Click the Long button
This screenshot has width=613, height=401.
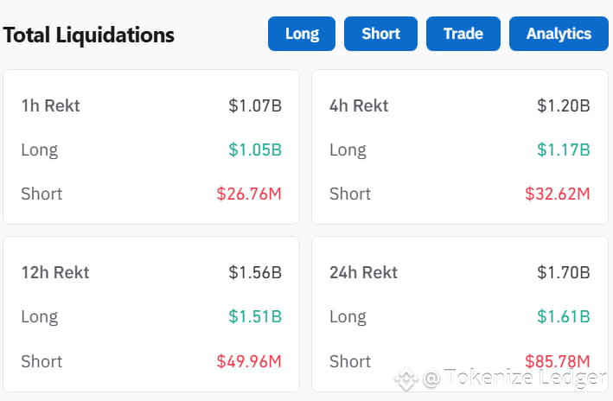coord(302,34)
